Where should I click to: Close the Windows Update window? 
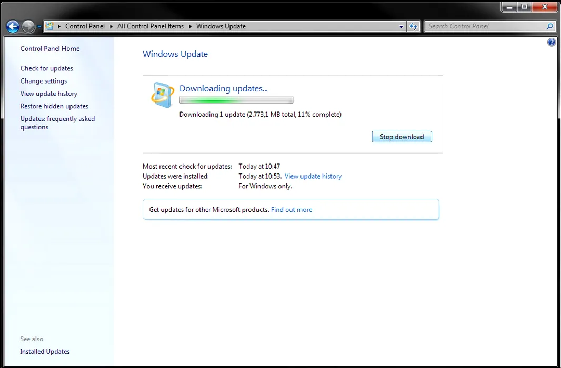tap(545, 7)
